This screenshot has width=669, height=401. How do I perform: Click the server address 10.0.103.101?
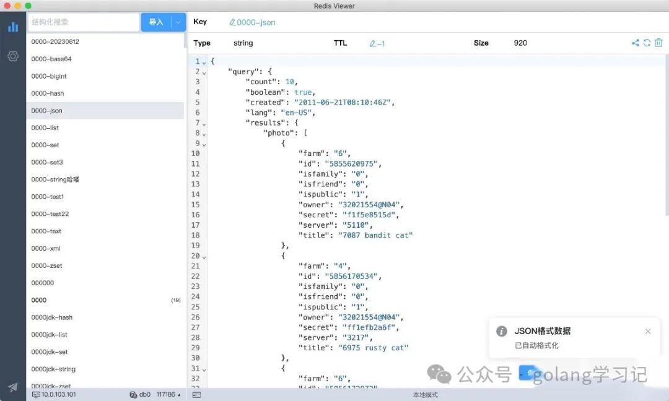[x=58, y=395]
